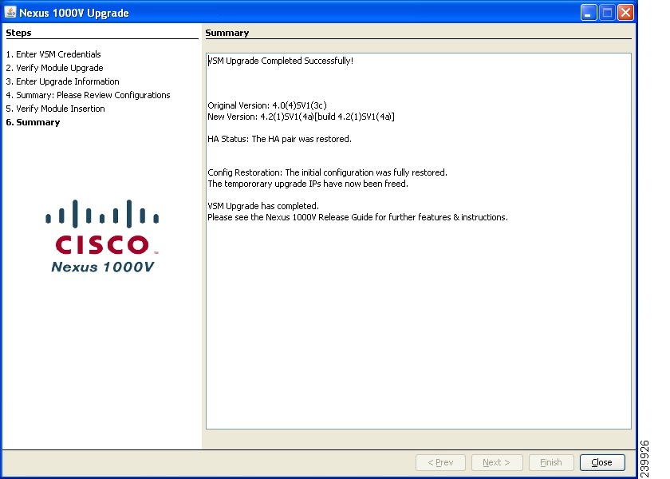Minimize the Nexus 1000V Upgrade window

click(589, 13)
